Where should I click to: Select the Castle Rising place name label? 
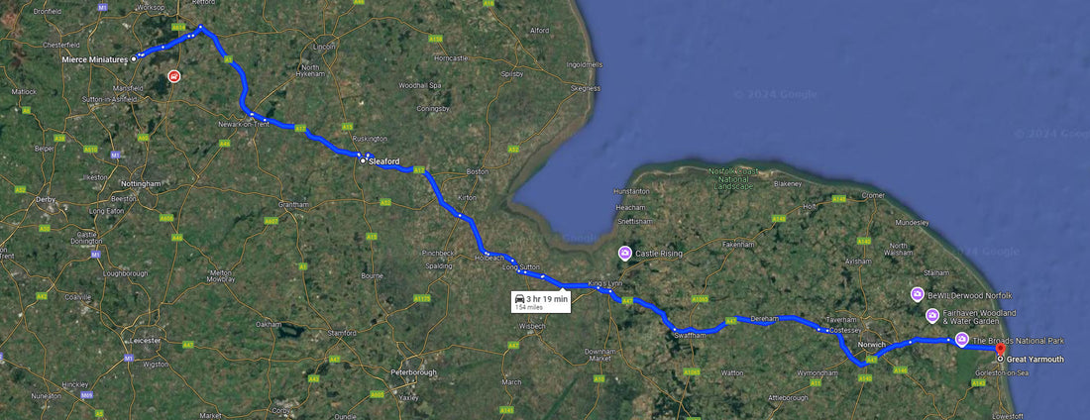659,254
